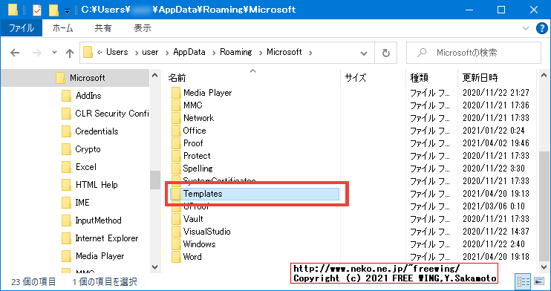Select the Proof folder icon
Image resolution: width=551 pixels, height=291 pixels.
pyautogui.click(x=176, y=143)
